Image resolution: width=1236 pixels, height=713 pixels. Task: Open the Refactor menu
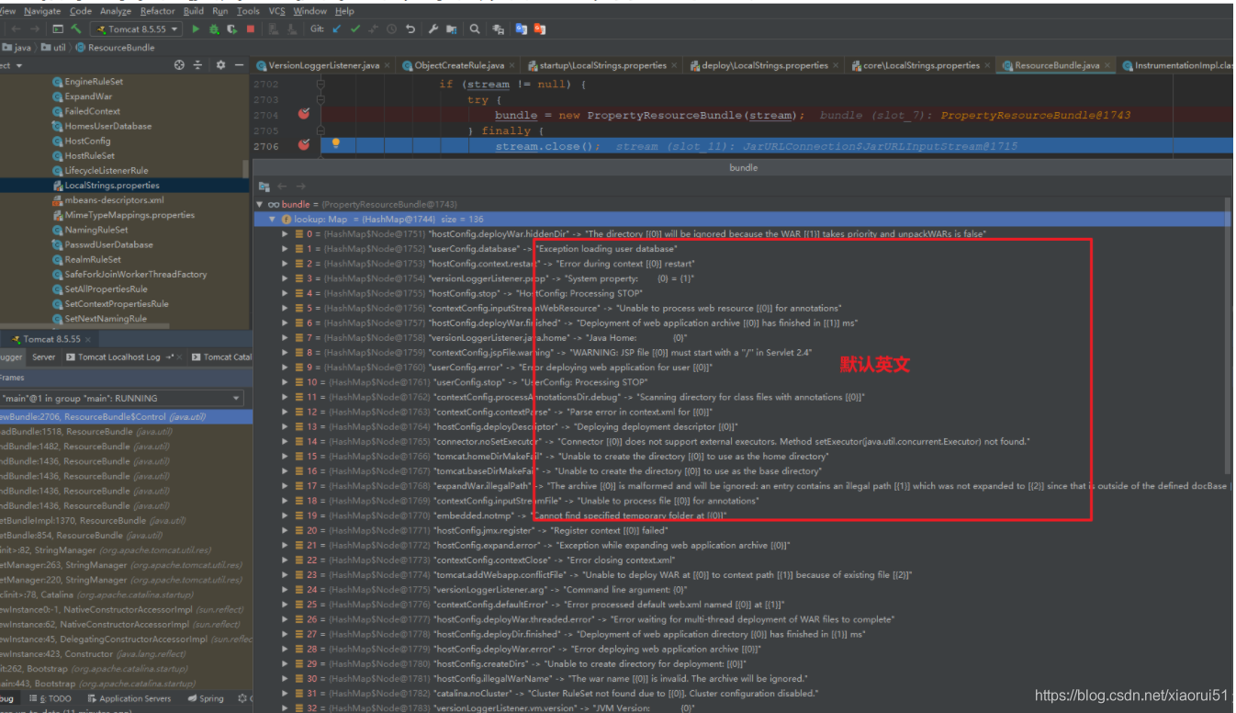(x=157, y=11)
